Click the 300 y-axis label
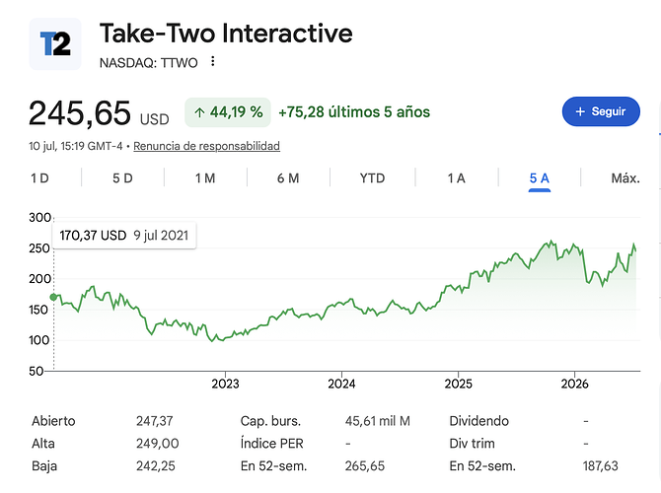 (39, 218)
